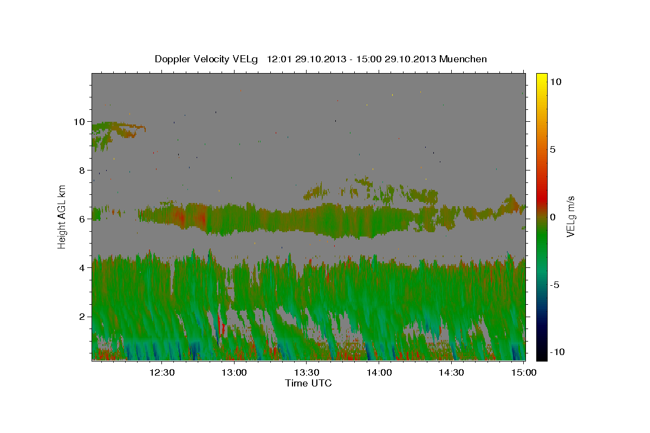Click the 15:00 time tick label
The width and height of the screenshot is (650, 433).
(523, 373)
